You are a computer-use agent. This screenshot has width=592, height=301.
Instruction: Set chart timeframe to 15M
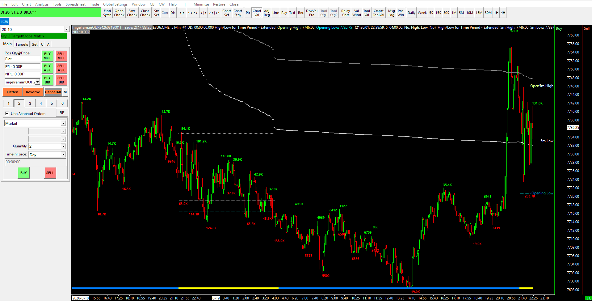pos(479,13)
